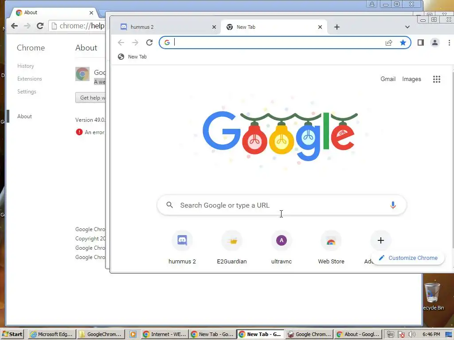Expand the tab search dropdown chevron
This screenshot has width=454, height=340.
pyautogui.click(x=407, y=27)
